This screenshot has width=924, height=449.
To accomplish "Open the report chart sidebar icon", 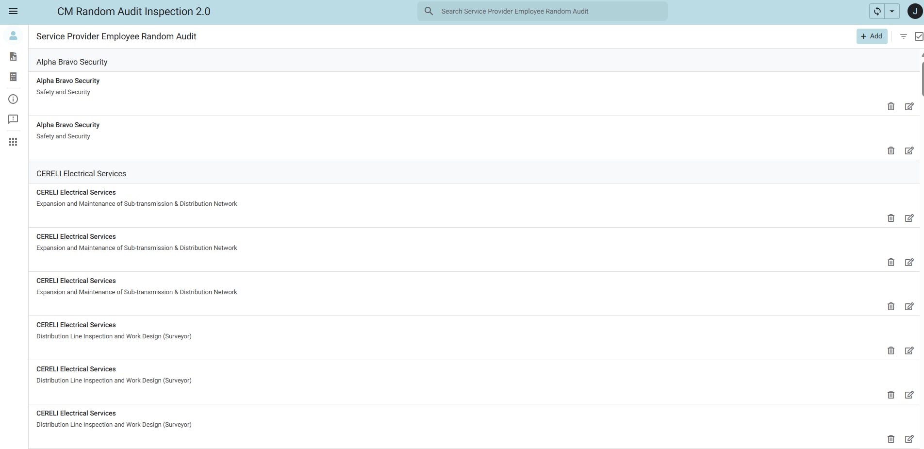I will pos(13,56).
